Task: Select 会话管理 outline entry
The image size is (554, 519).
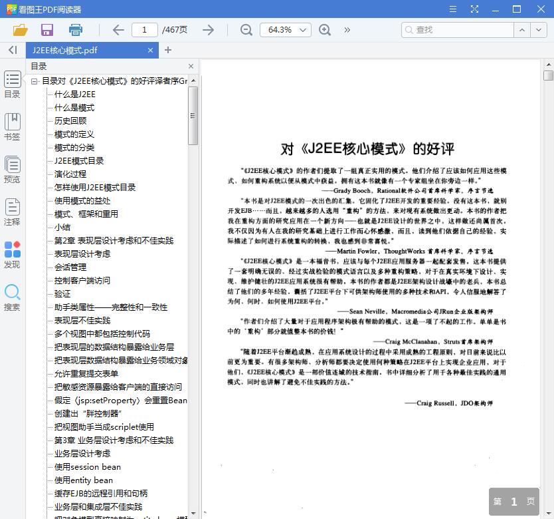Action: [x=70, y=267]
